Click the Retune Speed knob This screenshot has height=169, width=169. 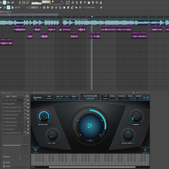[x=44, y=116]
